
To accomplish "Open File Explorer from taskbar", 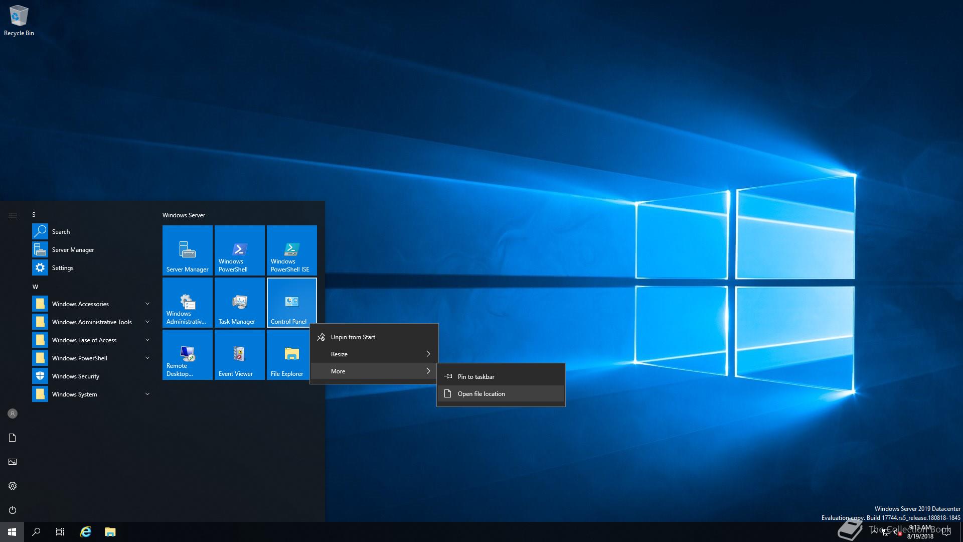I will pyautogui.click(x=110, y=532).
